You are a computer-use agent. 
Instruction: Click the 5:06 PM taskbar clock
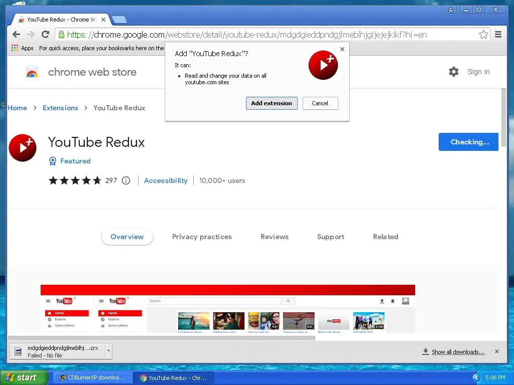pyautogui.click(x=495, y=377)
